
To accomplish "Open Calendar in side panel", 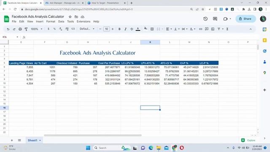I will pos(265,29).
